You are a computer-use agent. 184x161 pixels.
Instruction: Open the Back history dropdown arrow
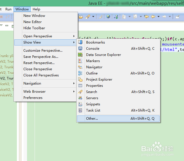(158, 17)
